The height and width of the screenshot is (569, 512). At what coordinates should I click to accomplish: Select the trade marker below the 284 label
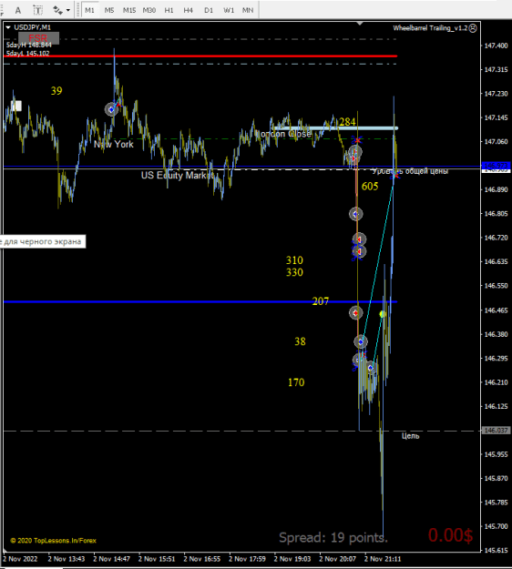(355, 152)
